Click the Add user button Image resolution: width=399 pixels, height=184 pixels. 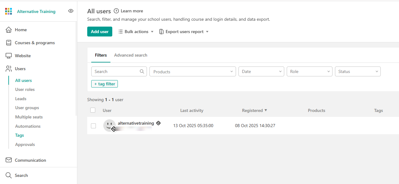pyautogui.click(x=100, y=32)
